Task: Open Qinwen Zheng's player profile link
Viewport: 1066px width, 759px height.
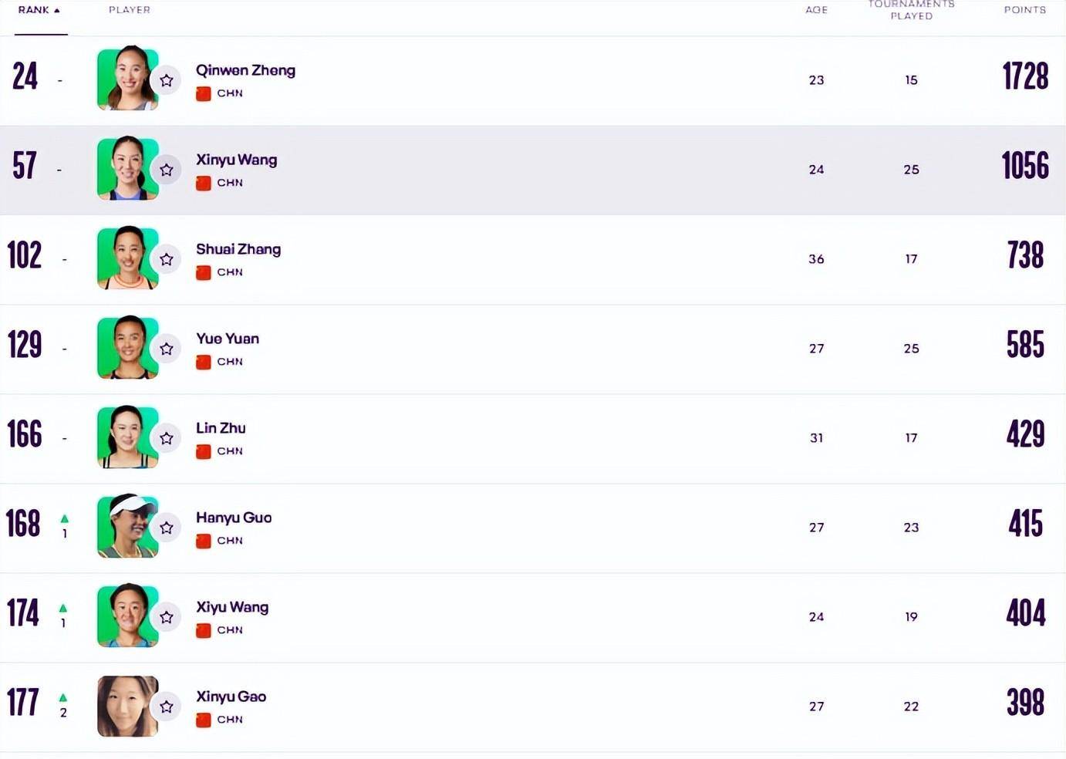Action: (x=245, y=70)
